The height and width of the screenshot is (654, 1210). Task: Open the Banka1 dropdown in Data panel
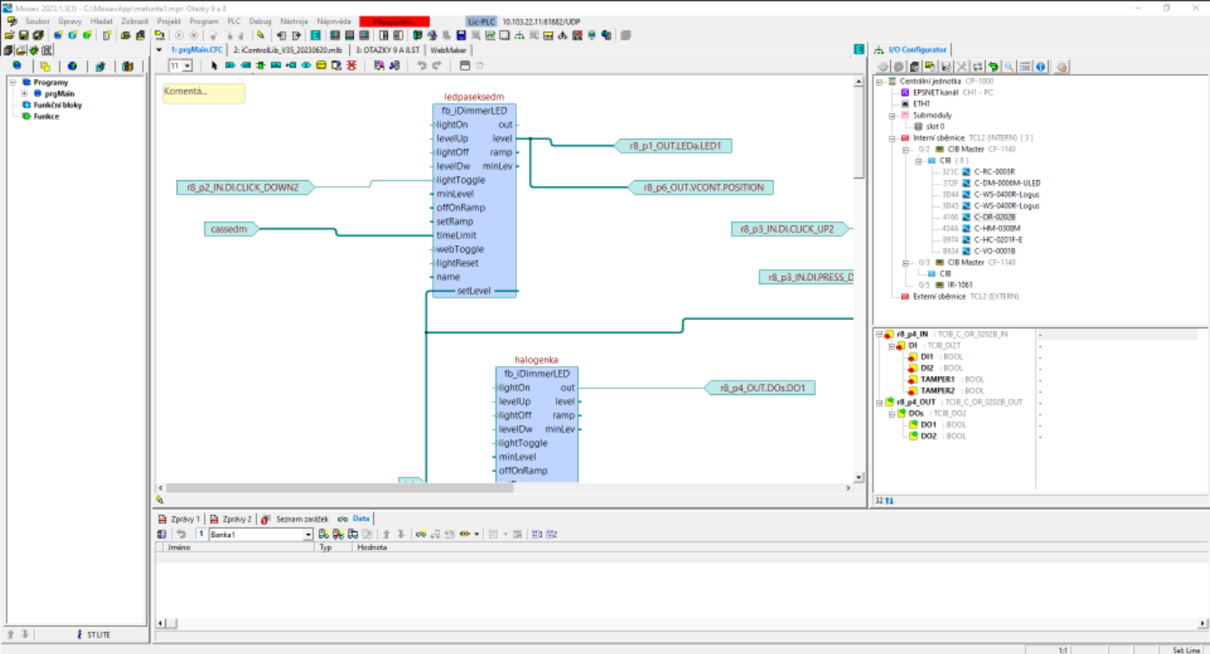coord(308,535)
